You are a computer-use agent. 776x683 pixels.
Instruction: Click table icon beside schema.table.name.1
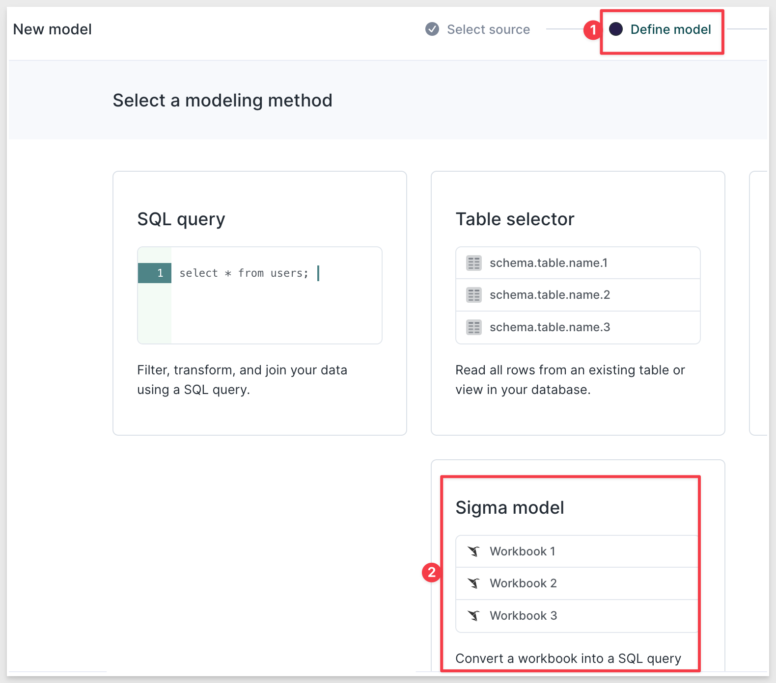[474, 263]
